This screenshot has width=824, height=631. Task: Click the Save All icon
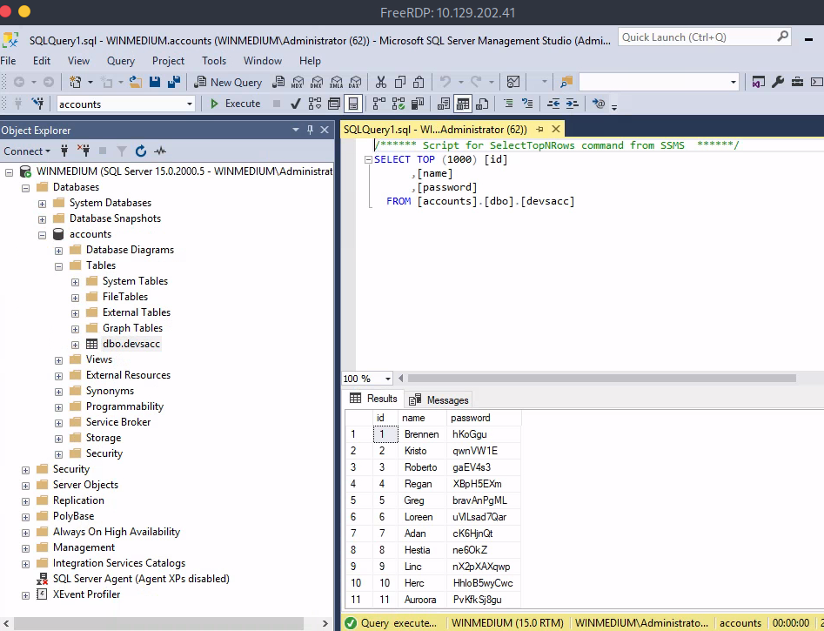(173, 82)
